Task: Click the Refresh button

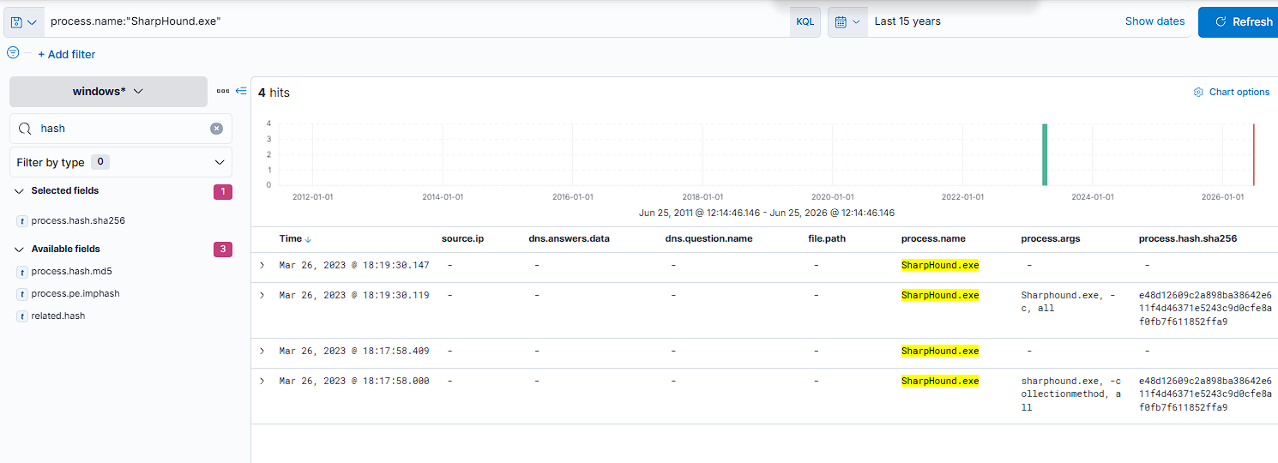Action: coord(1239,22)
